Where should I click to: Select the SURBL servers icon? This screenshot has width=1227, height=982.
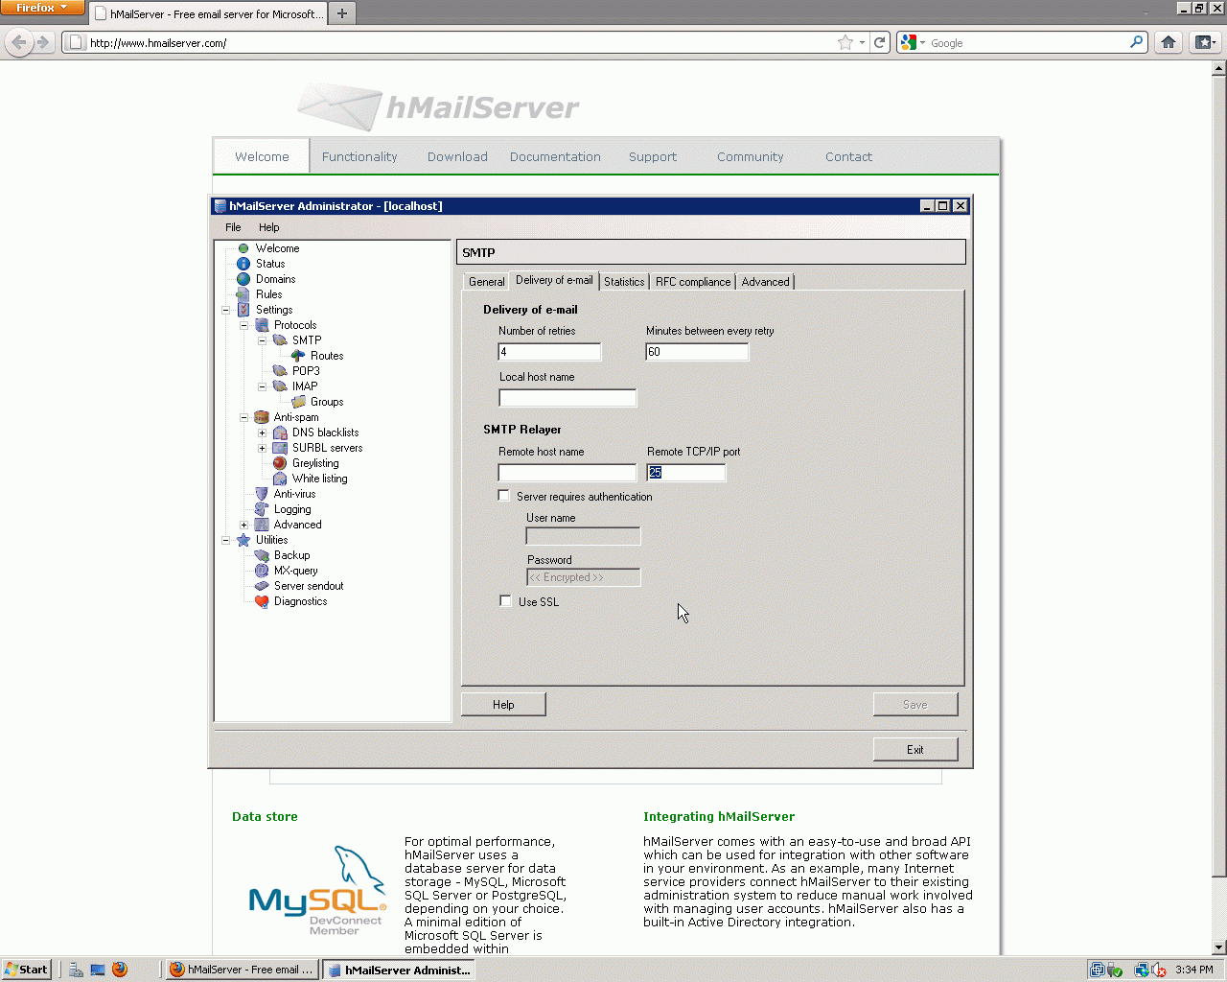(x=280, y=448)
